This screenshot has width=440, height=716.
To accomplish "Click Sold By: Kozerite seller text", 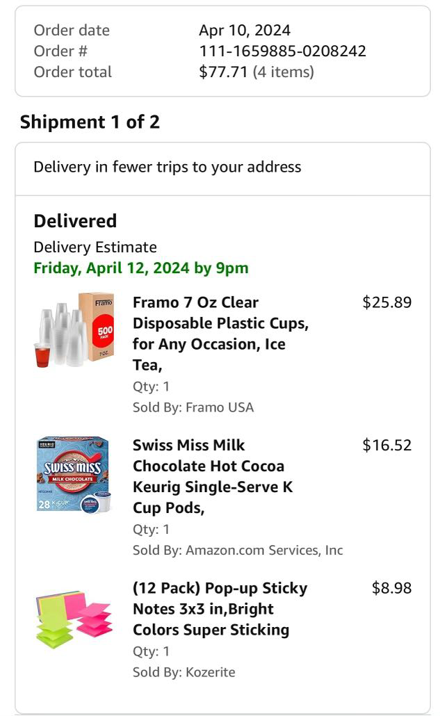I will pos(184,672).
